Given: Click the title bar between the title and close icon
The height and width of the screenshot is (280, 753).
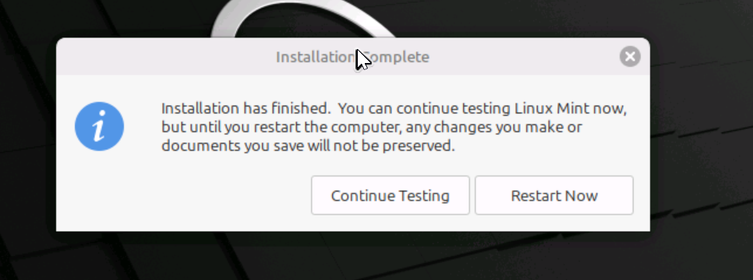Looking at the screenshot, I should 524,57.
